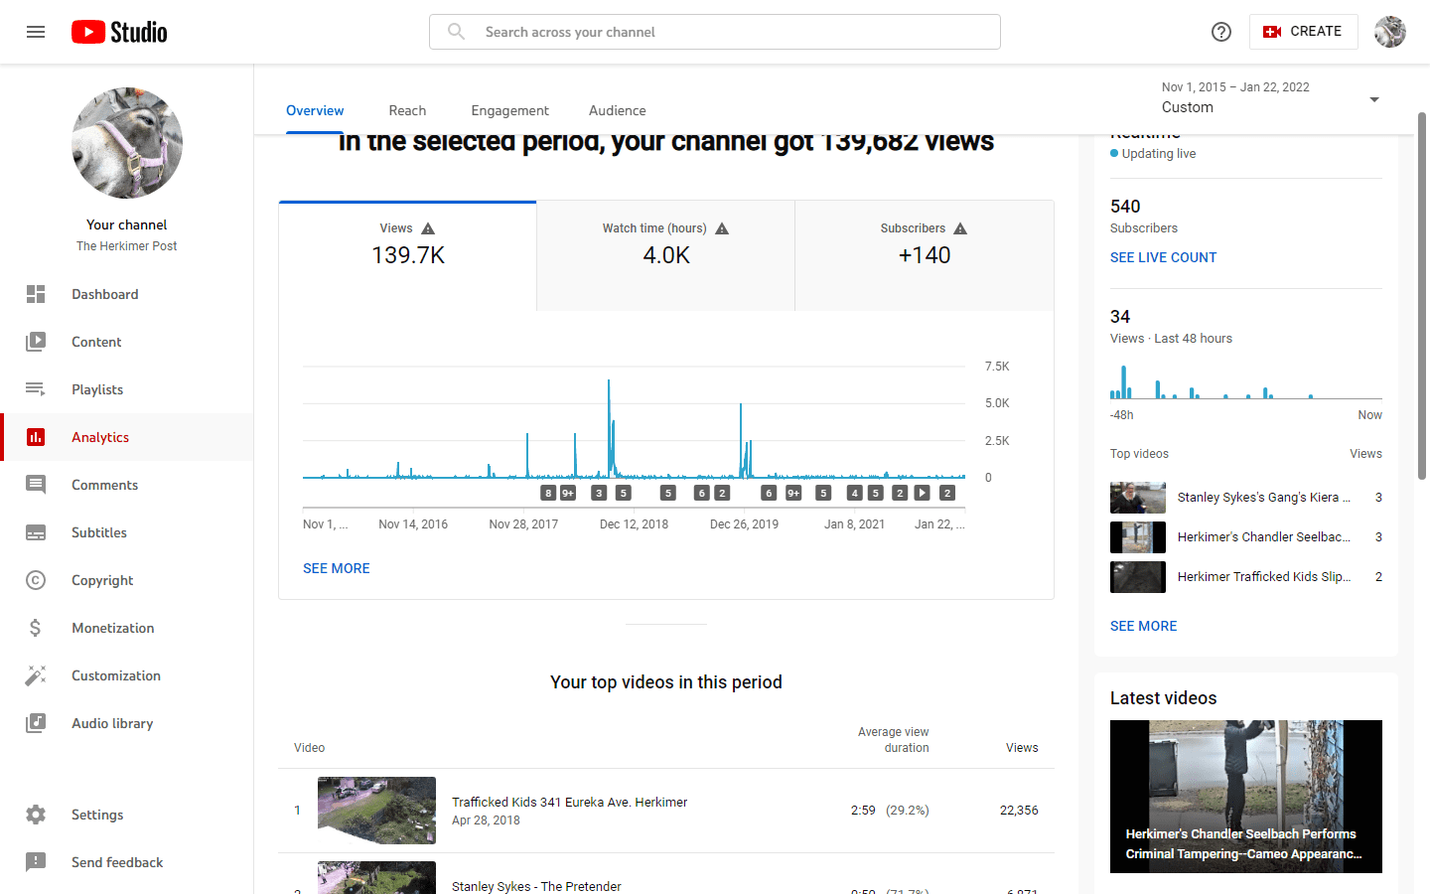The image size is (1430, 894).
Task: Open the hamburger navigation menu
Action: coord(36,32)
